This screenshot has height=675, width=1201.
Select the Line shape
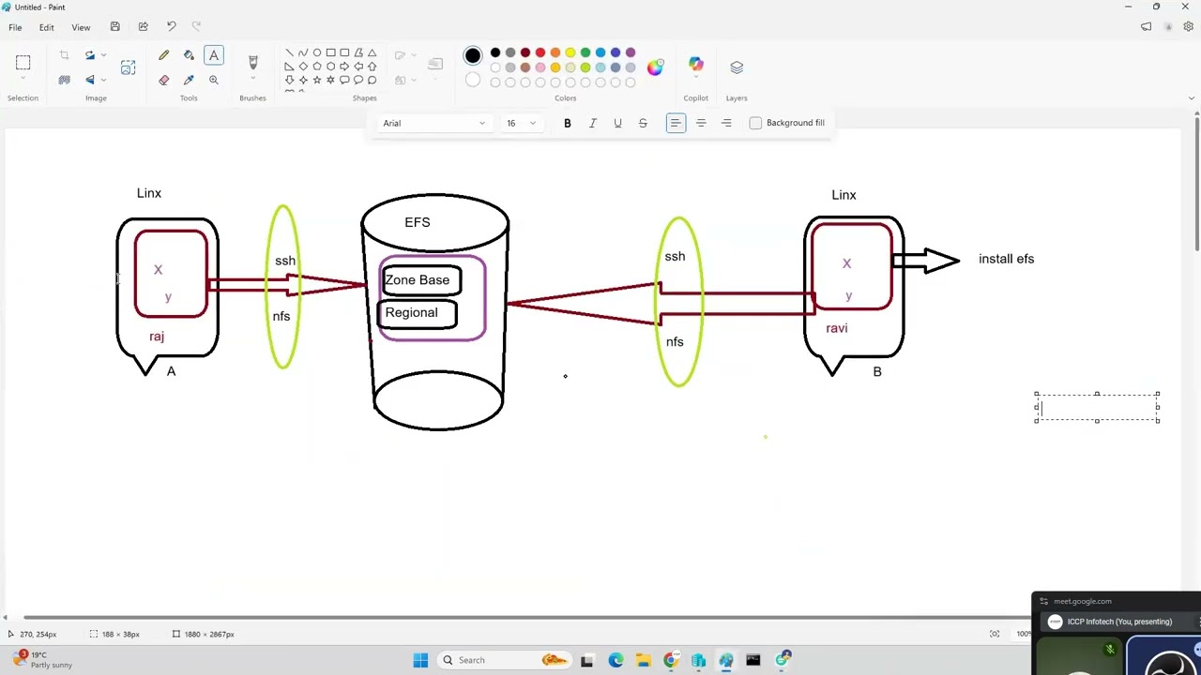pyautogui.click(x=289, y=52)
